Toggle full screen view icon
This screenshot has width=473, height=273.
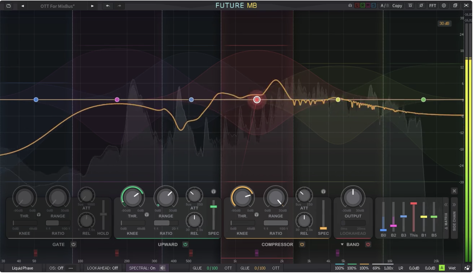tap(466, 5)
